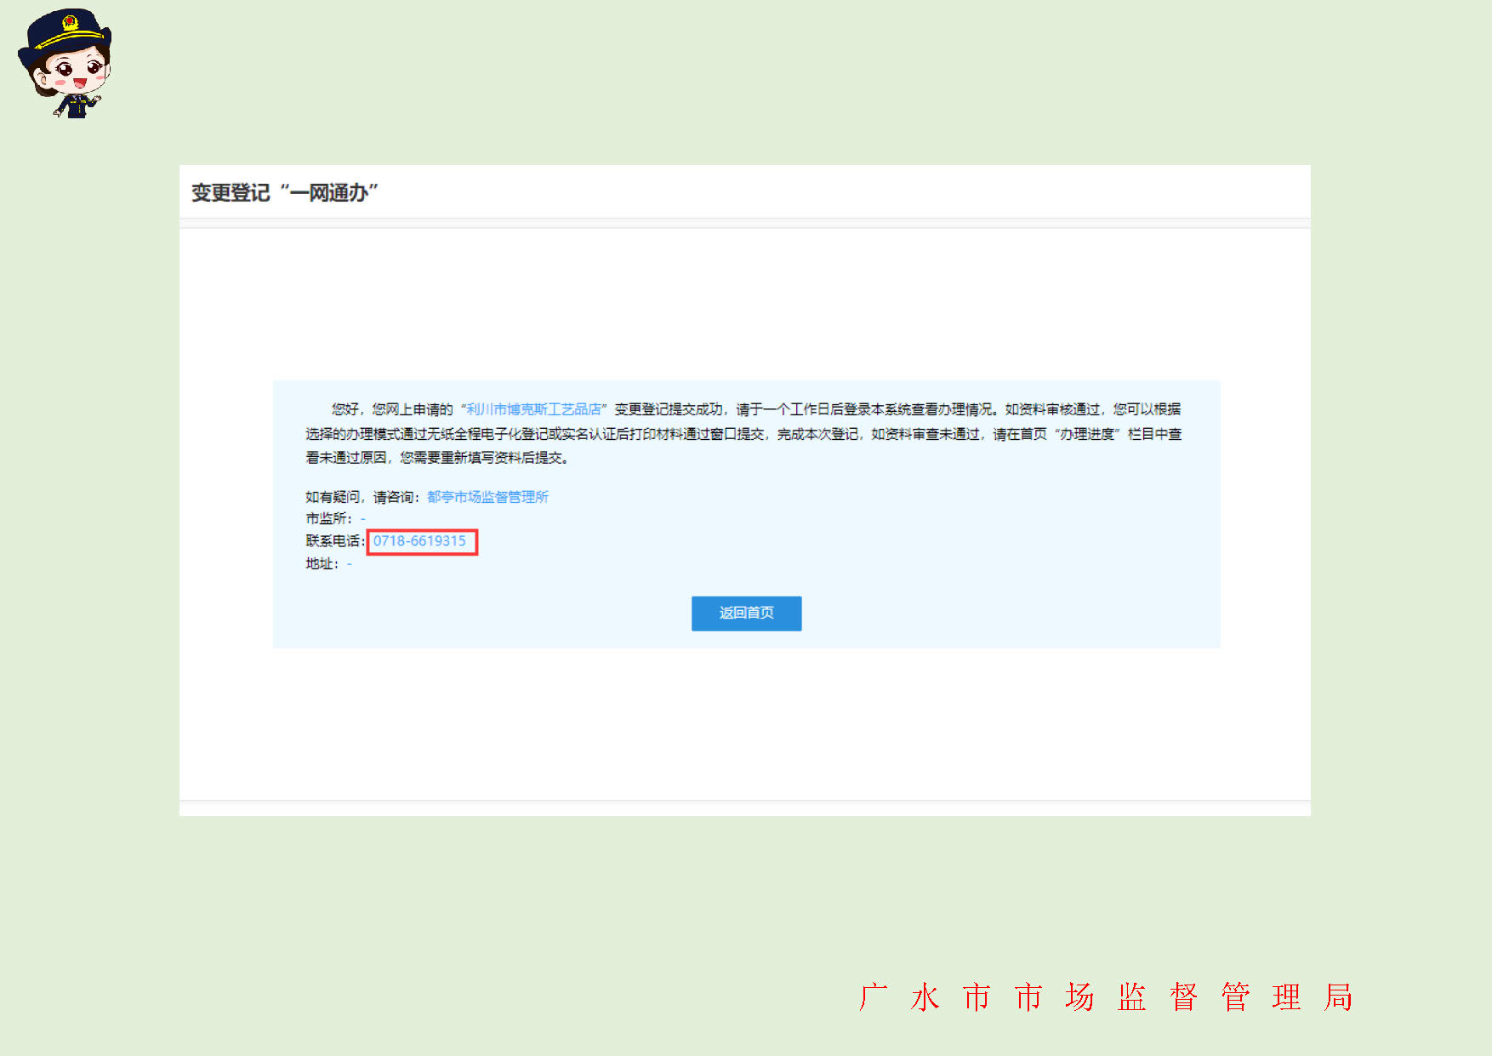Select phone number 0718-6619315
Image resolution: width=1492 pixels, height=1056 pixels.
tap(419, 541)
